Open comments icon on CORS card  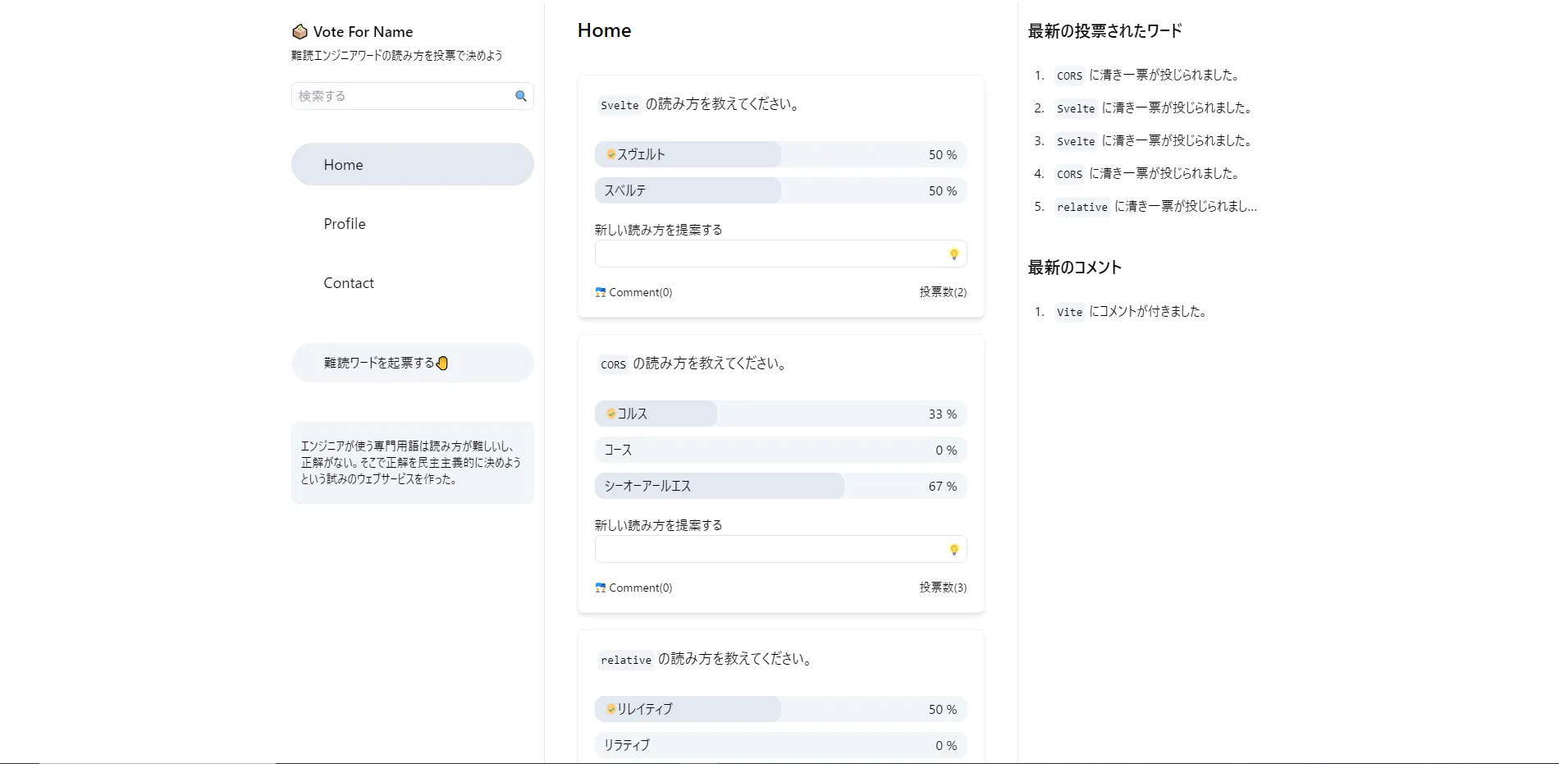click(x=601, y=588)
